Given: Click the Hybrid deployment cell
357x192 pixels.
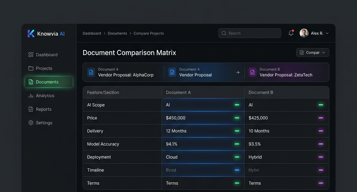Looking at the screenshot, I should pos(287,157).
